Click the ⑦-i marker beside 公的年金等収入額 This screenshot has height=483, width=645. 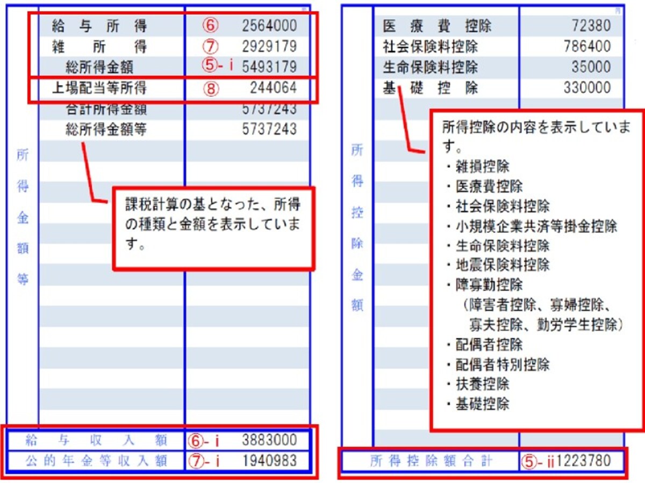[x=205, y=461]
